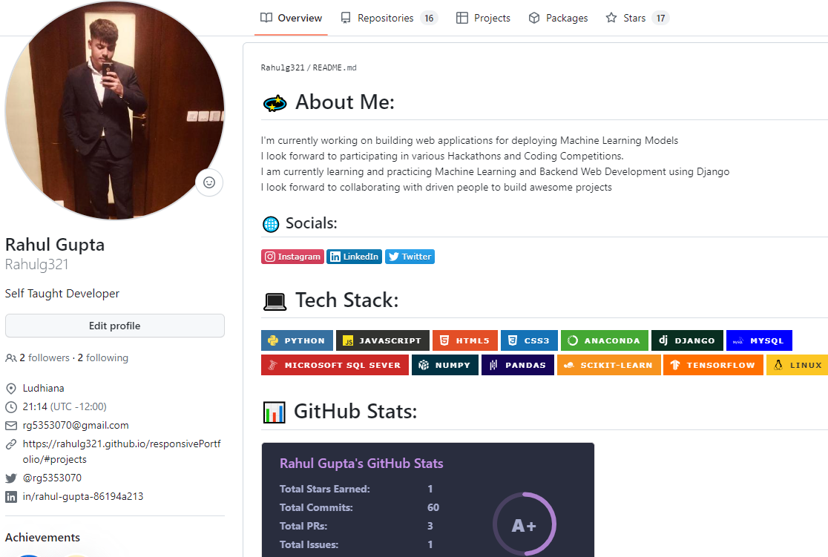This screenshot has width=828, height=557.
Task: Click the Achievements heading
Action: point(43,538)
